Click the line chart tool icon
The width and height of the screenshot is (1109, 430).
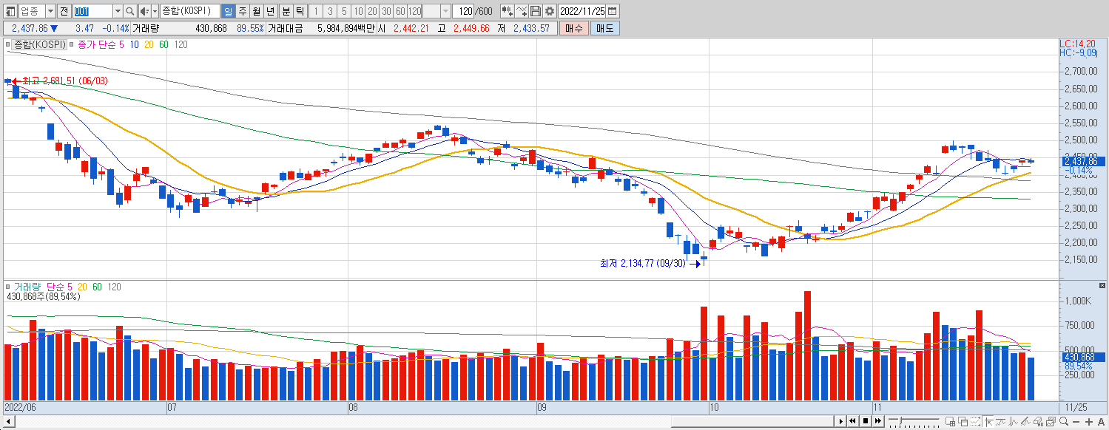click(522, 11)
